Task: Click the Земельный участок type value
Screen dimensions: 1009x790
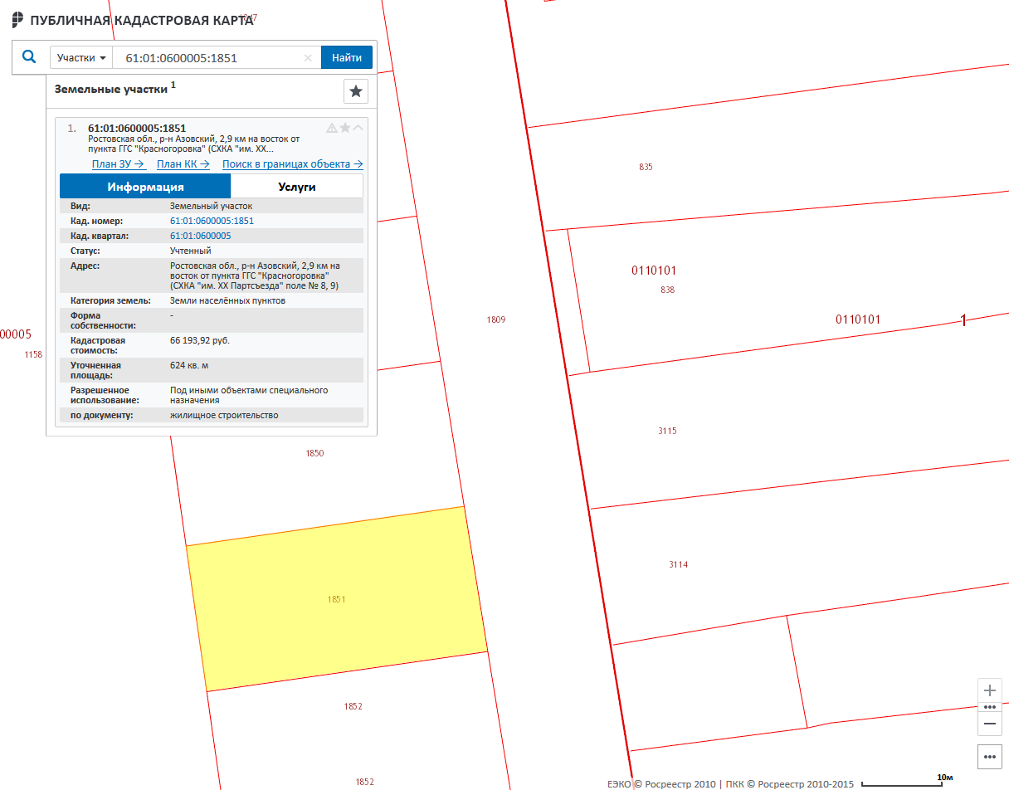Action: tap(211, 206)
